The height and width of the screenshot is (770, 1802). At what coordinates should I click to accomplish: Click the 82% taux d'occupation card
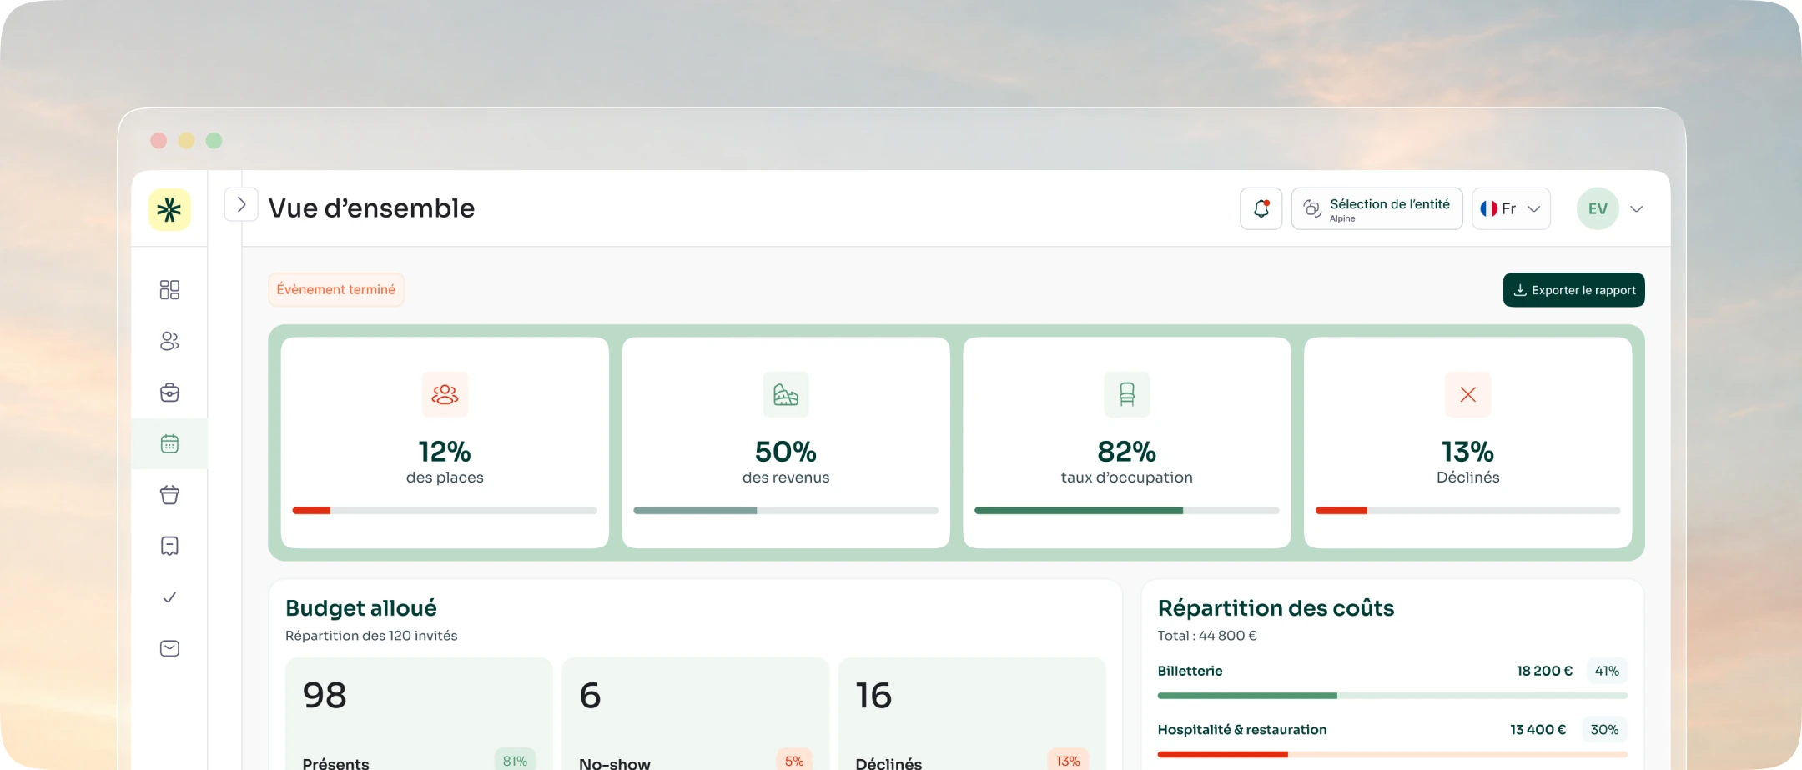tap(1126, 442)
